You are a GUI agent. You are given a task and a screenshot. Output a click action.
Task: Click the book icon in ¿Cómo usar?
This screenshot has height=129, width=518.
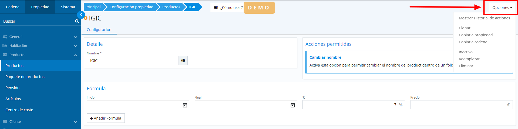pos(216,8)
